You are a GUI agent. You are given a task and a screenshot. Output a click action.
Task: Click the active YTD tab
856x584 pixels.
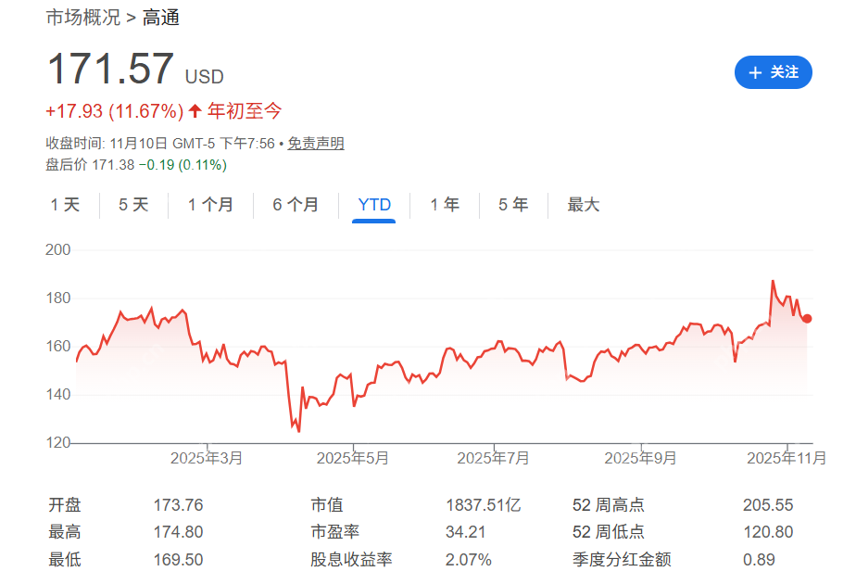pos(373,205)
